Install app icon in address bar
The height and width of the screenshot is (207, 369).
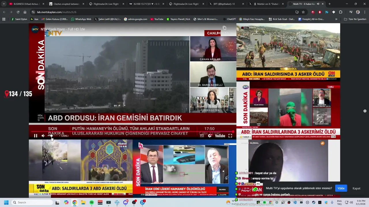(297, 12)
